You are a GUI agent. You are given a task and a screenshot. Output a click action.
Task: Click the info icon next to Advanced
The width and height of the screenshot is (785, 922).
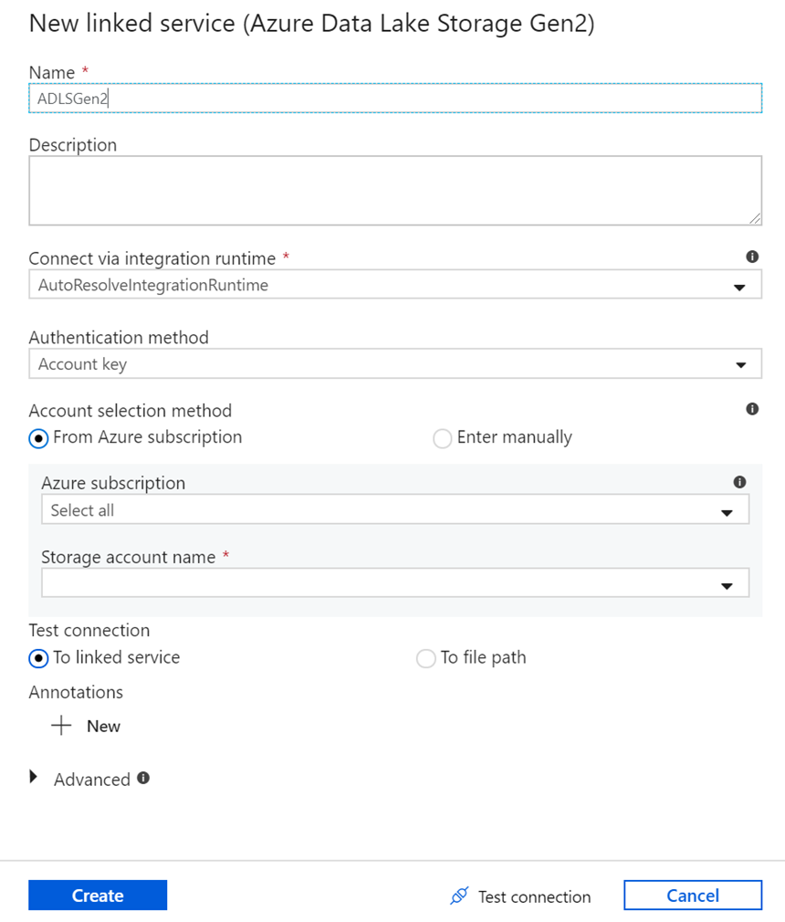pos(143,779)
